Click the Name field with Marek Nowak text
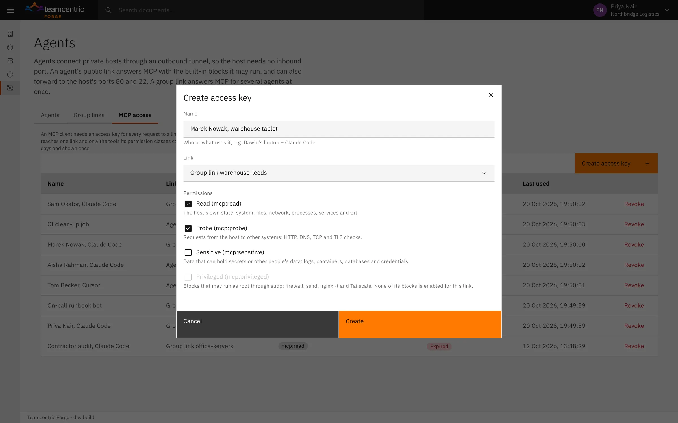Viewport: 678px width, 423px height. coord(339,129)
